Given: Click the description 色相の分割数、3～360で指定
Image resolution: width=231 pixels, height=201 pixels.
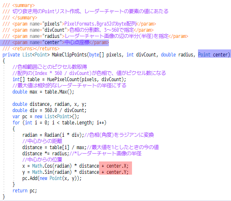Looking at the screenshot, I should click(x=101, y=30).
